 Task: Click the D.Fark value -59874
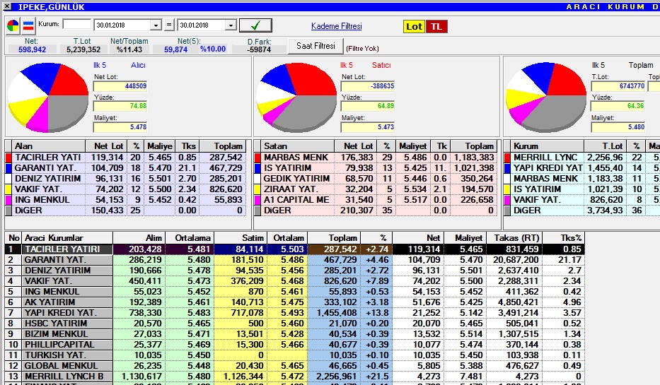pyautogui.click(x=260, y=49)
